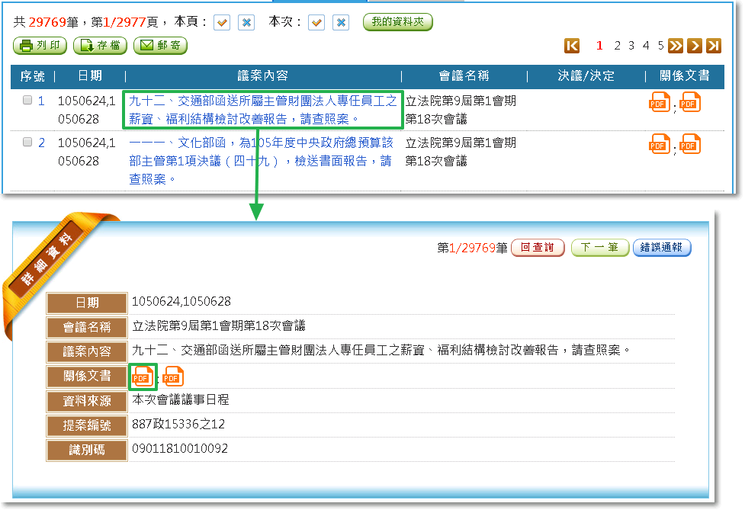Check the checkbox for row 1
This screenshot has height=513, width=745.
(27, 100)
